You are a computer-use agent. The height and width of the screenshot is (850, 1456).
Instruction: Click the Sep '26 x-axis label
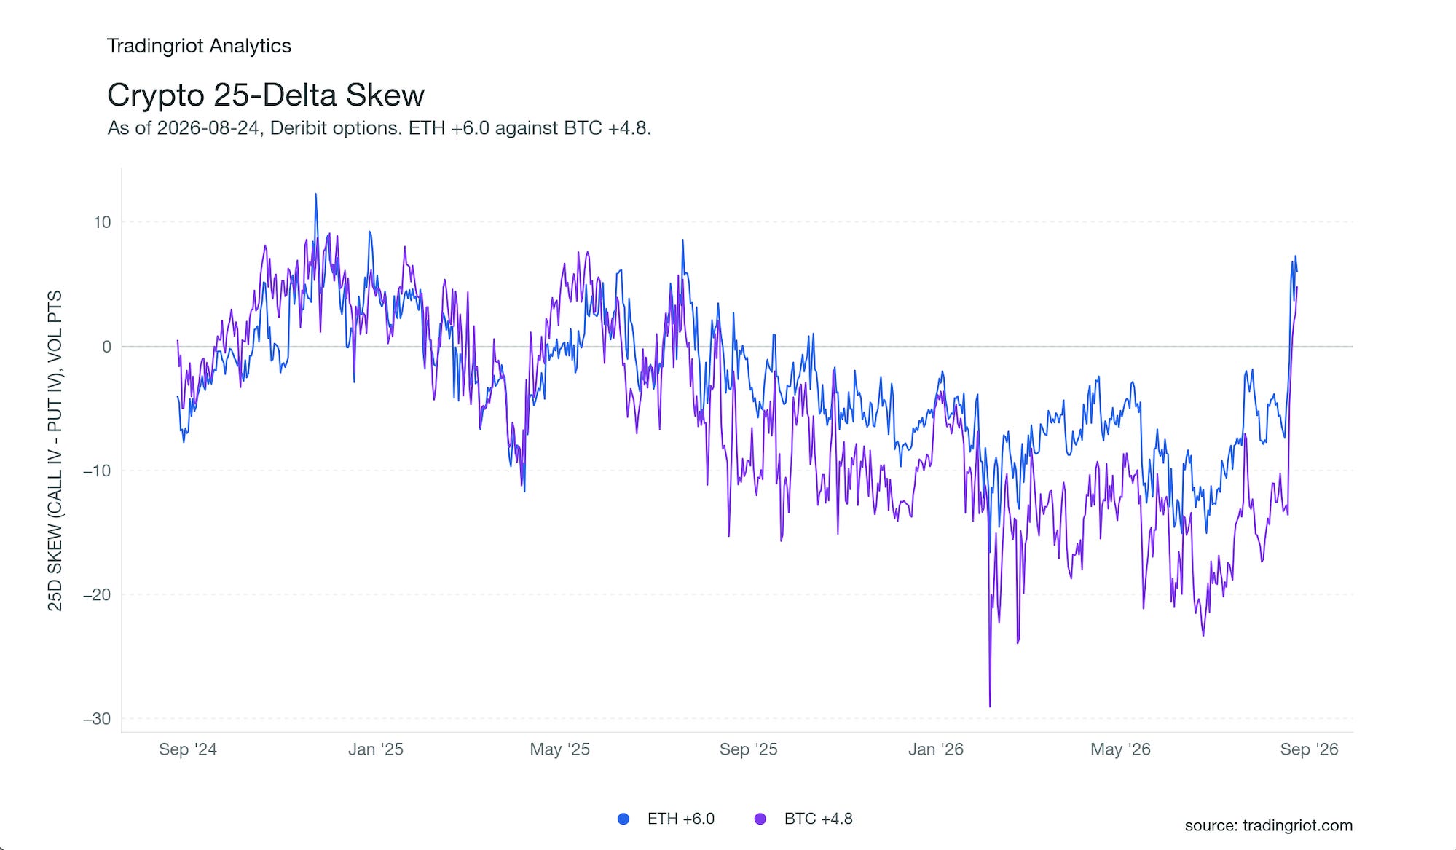[x=1310, y=749]
